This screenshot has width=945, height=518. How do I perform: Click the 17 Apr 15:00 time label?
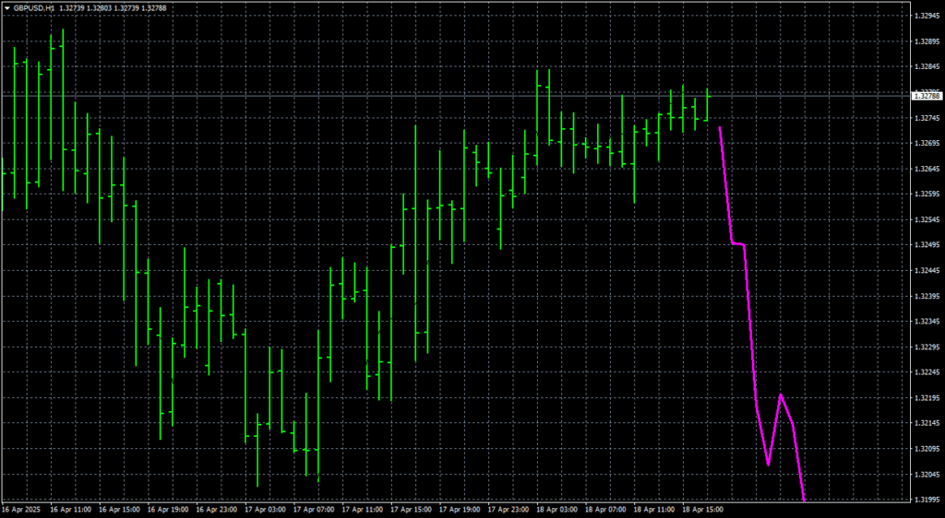pos(409,510)
